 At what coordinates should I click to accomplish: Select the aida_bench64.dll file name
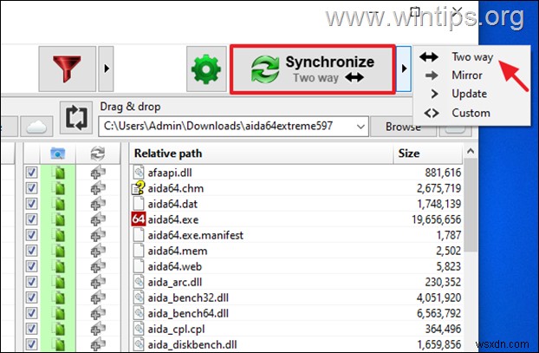(x=188, y=313)
